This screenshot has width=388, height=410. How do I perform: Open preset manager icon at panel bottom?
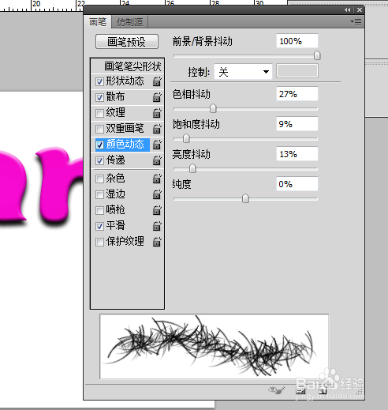click(x=300, y=390)
